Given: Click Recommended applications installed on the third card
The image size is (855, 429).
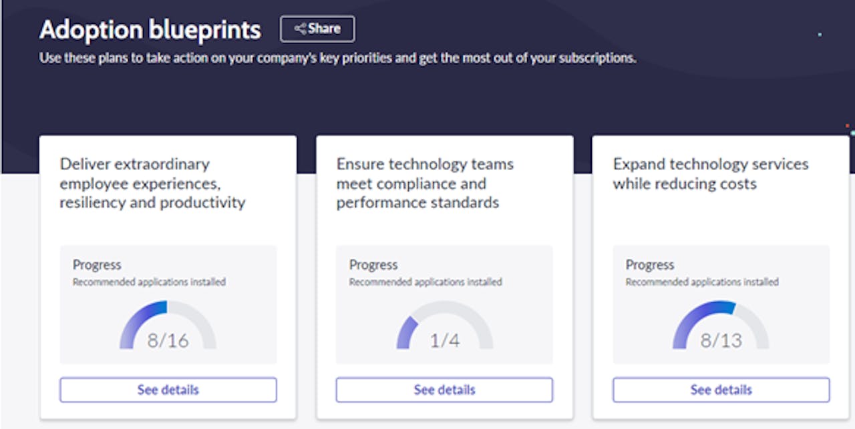Looking at the screenshot, I should coord(701,282).
